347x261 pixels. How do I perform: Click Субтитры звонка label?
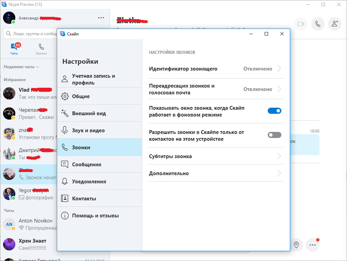pyautogui.click(x=170, y=156)
